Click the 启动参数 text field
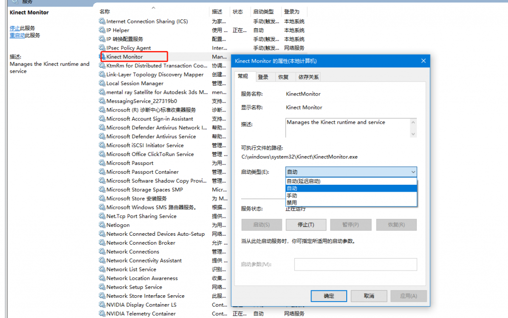 click(355, 265)
